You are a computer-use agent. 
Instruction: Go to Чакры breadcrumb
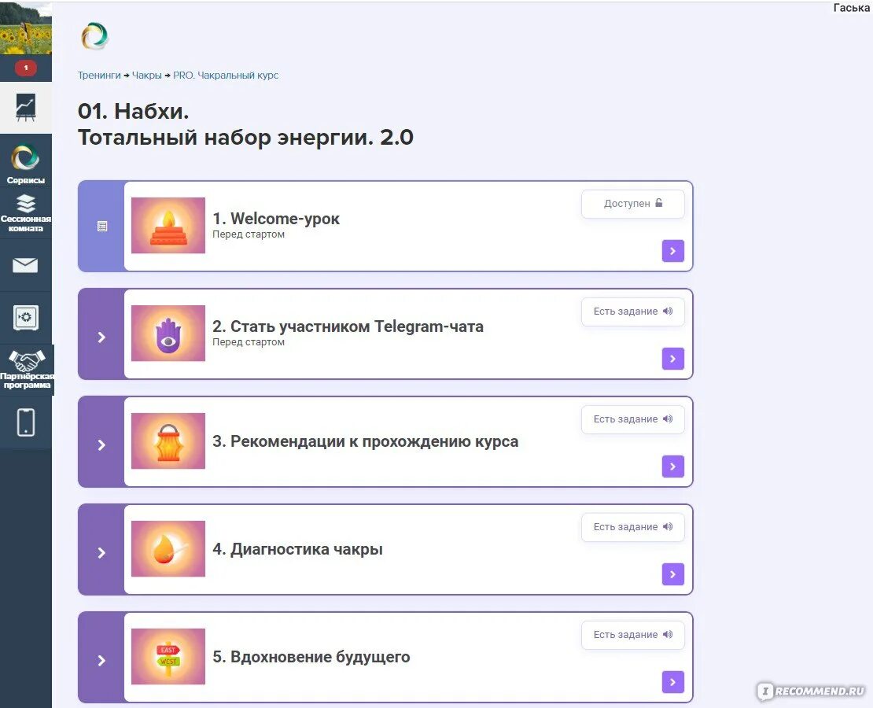pyautogui.click(x=146, y=76)
